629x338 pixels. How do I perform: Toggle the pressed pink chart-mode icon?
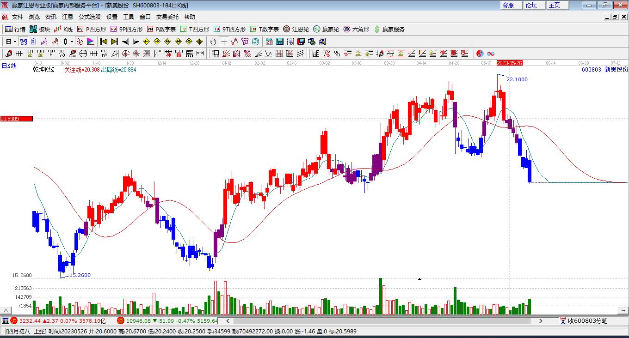click(80, 42)
